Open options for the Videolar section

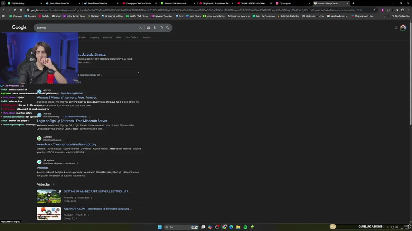click(53, 184)
